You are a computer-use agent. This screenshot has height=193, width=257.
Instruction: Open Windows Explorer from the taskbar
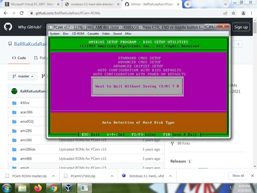click(x=22, y=188)
